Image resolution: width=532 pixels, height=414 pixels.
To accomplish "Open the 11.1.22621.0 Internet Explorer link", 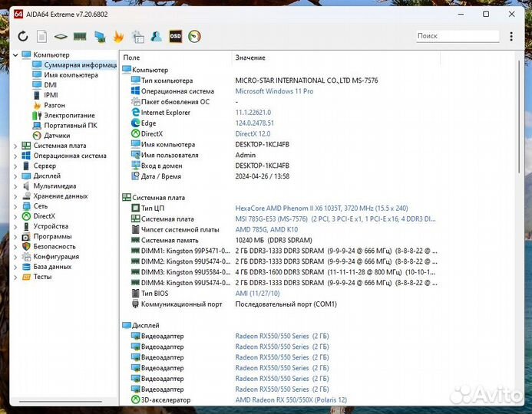I will coord(253,113).
